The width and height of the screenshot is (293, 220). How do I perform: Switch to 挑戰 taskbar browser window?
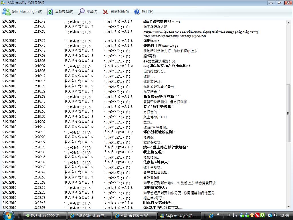[134, 216]
